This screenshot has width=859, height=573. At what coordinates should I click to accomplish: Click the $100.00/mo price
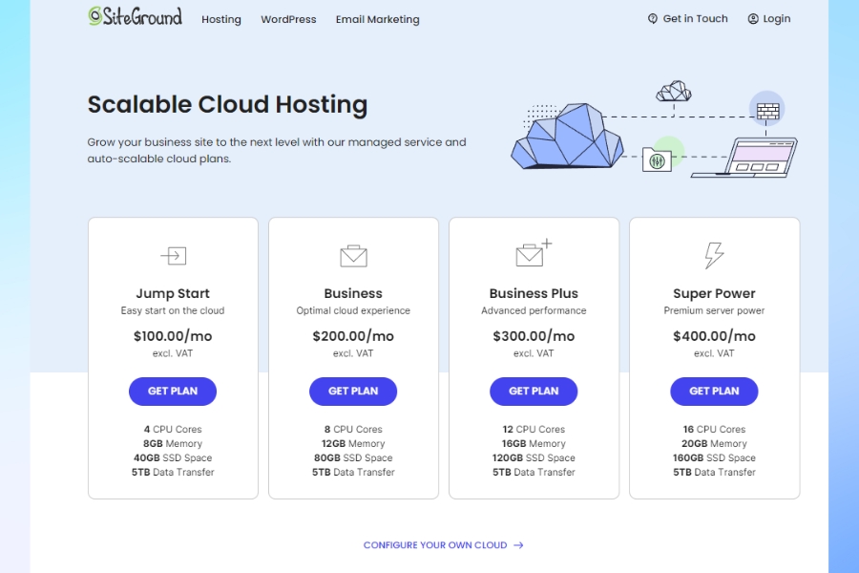pos(173,336)
